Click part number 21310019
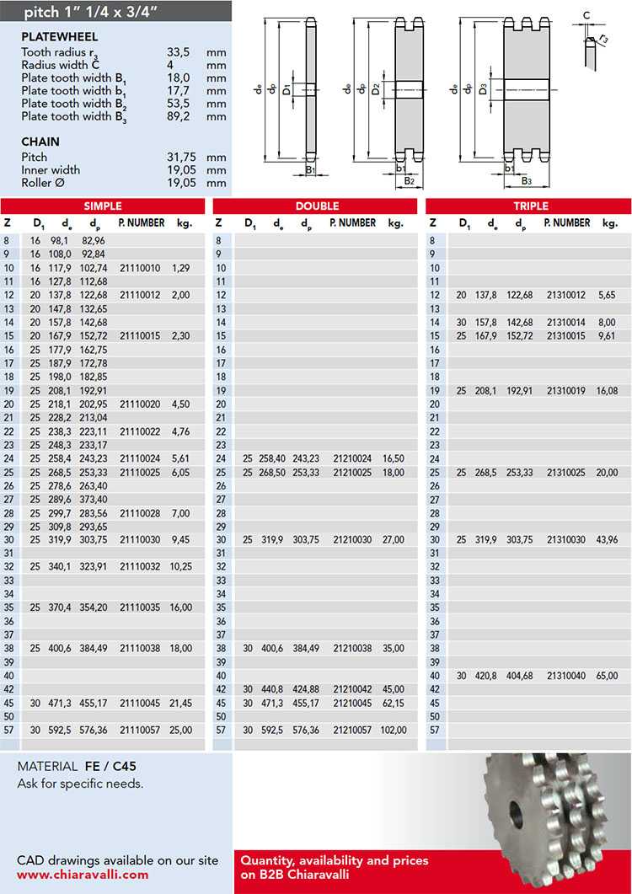Screen dimensions: 632x894 [565, 391]
